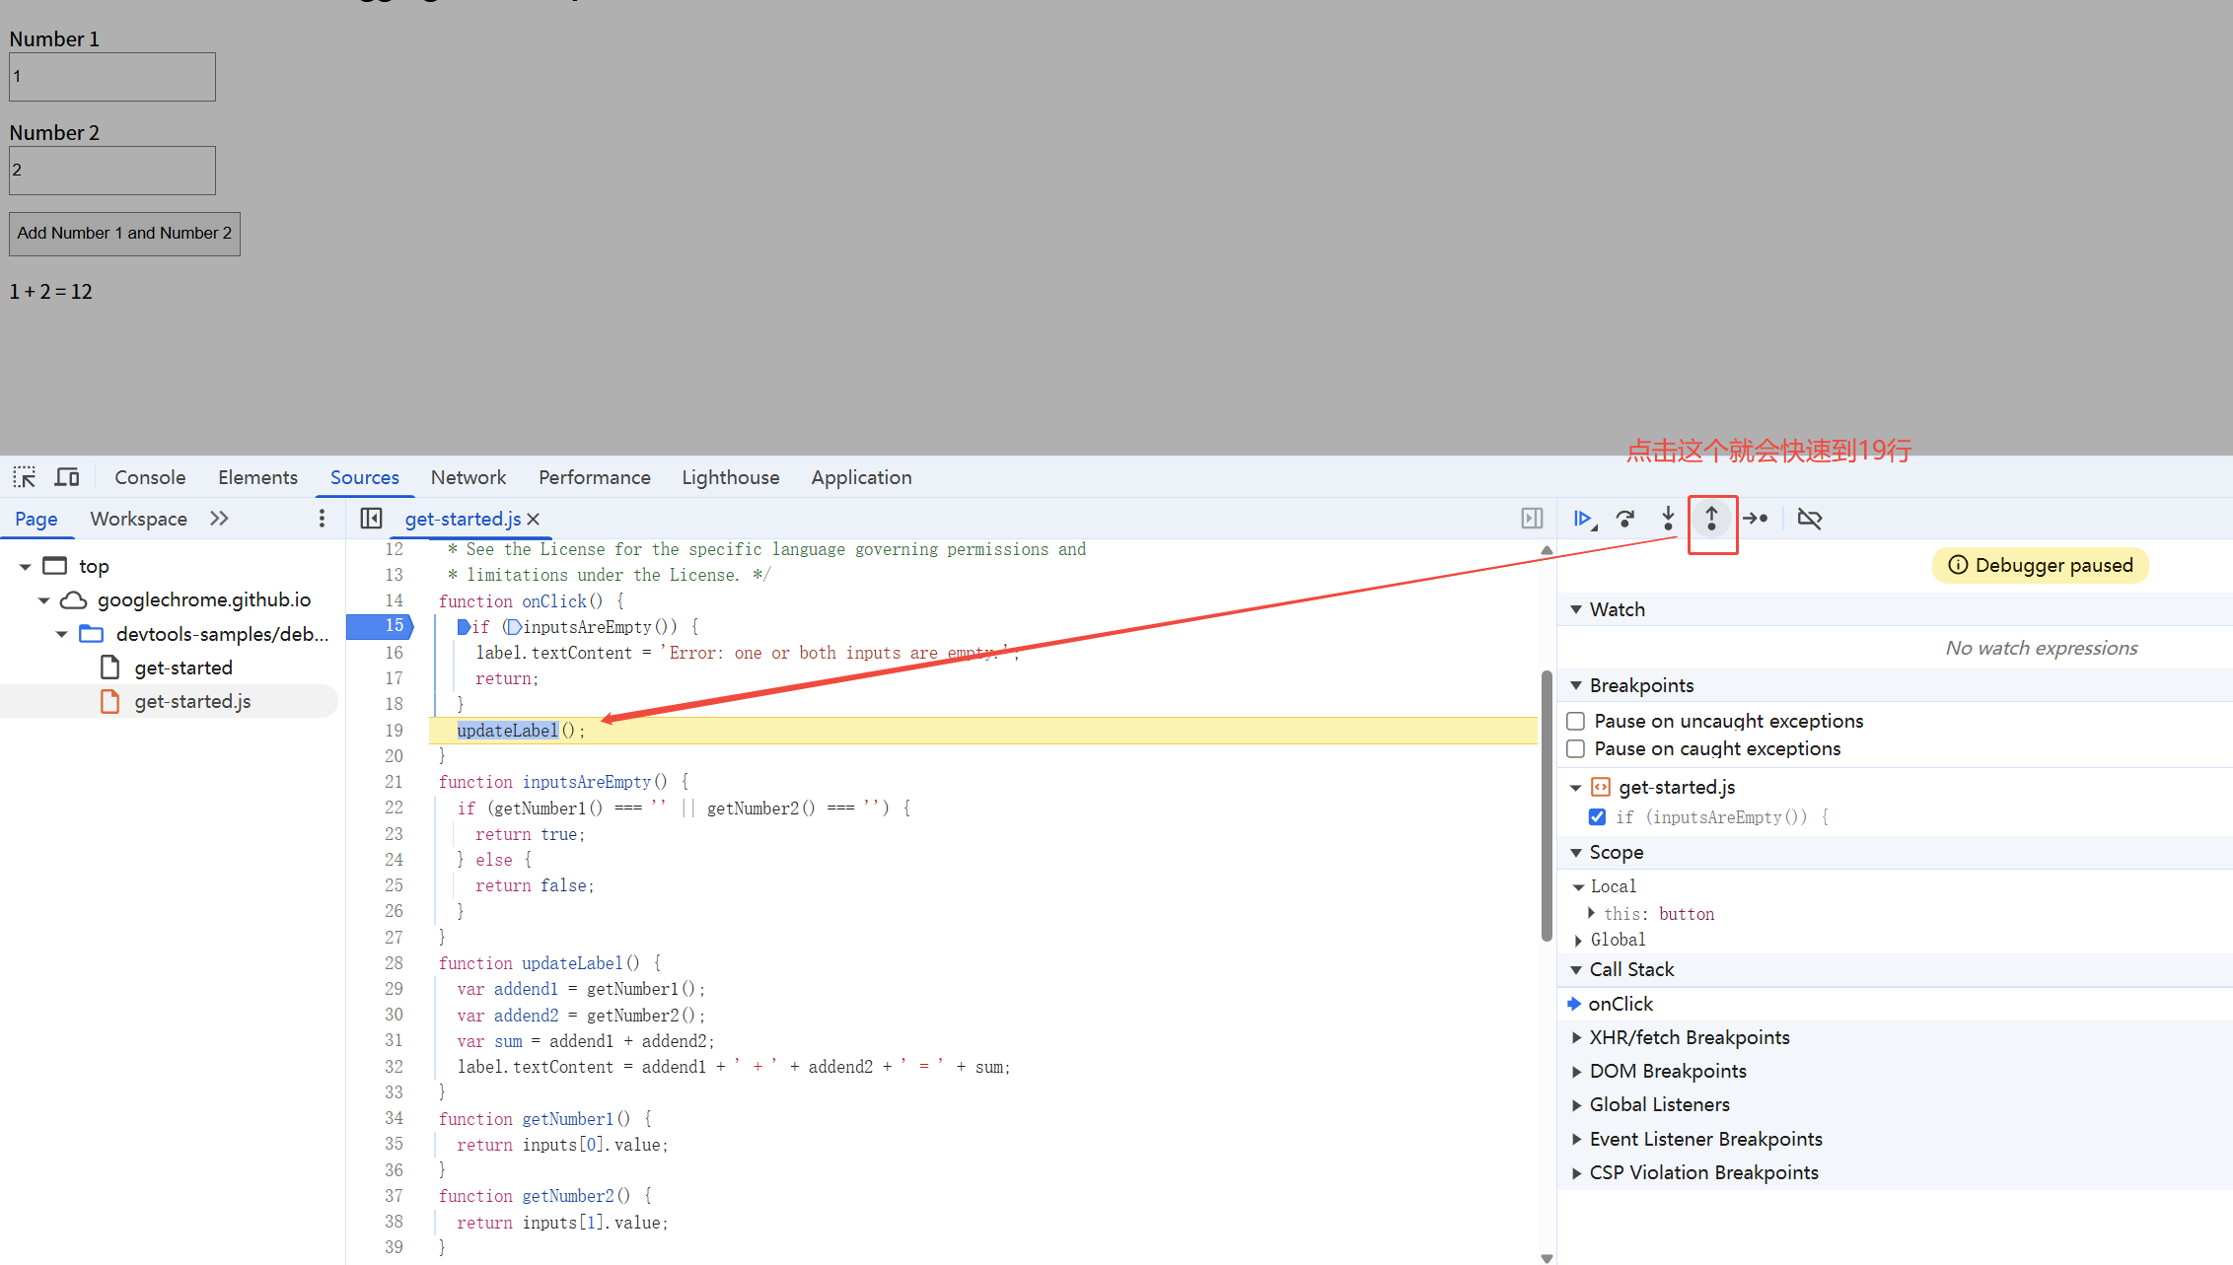Screen dimensions: 2233x1265
Task: Click the Inspect element selector icon
Action: click(x=25, y=478)
